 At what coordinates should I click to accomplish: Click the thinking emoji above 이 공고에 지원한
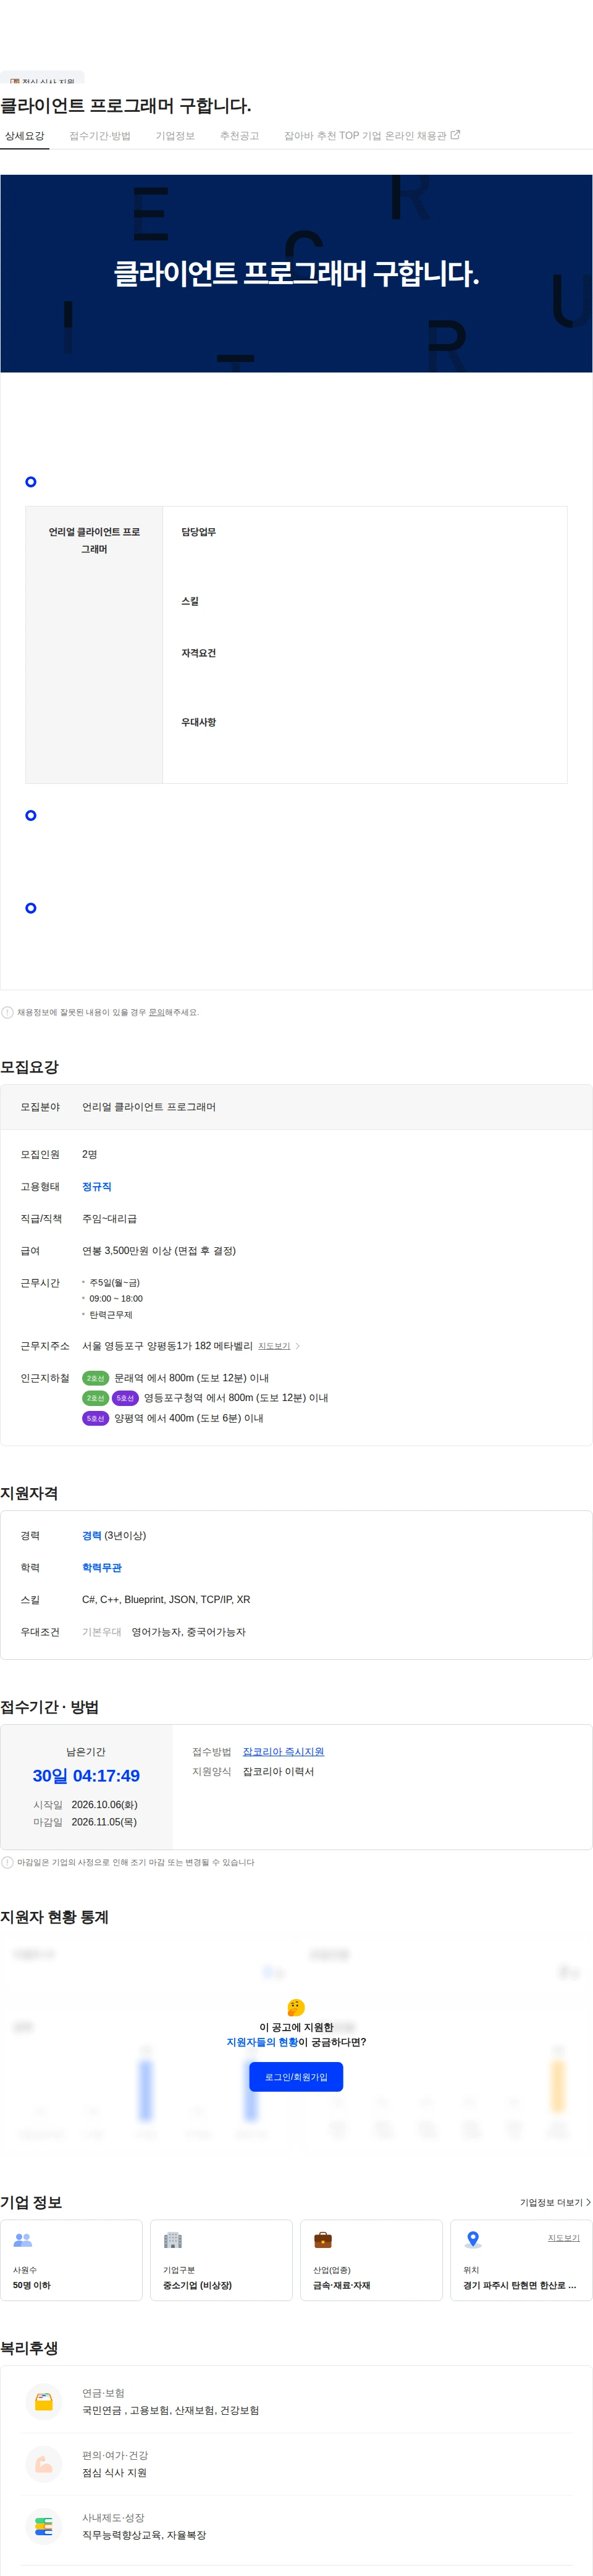[296, 2007]
